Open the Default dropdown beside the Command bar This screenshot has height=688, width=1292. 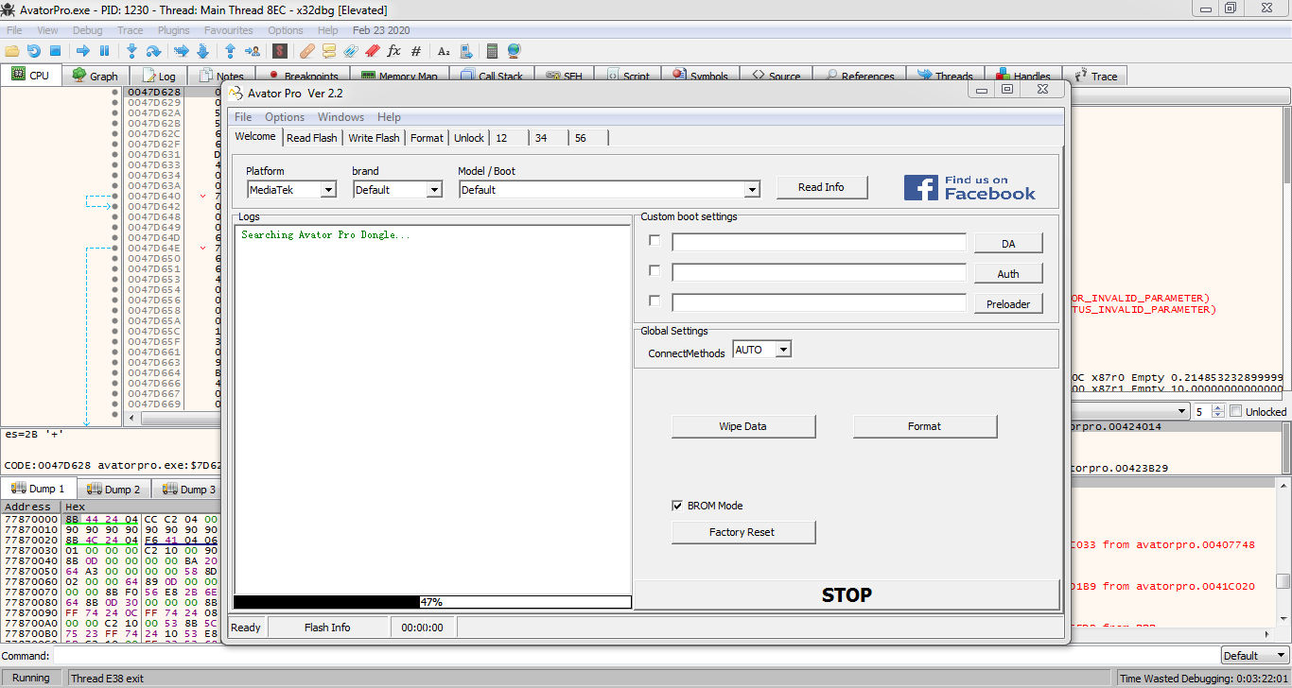[x=1255, y=655]
